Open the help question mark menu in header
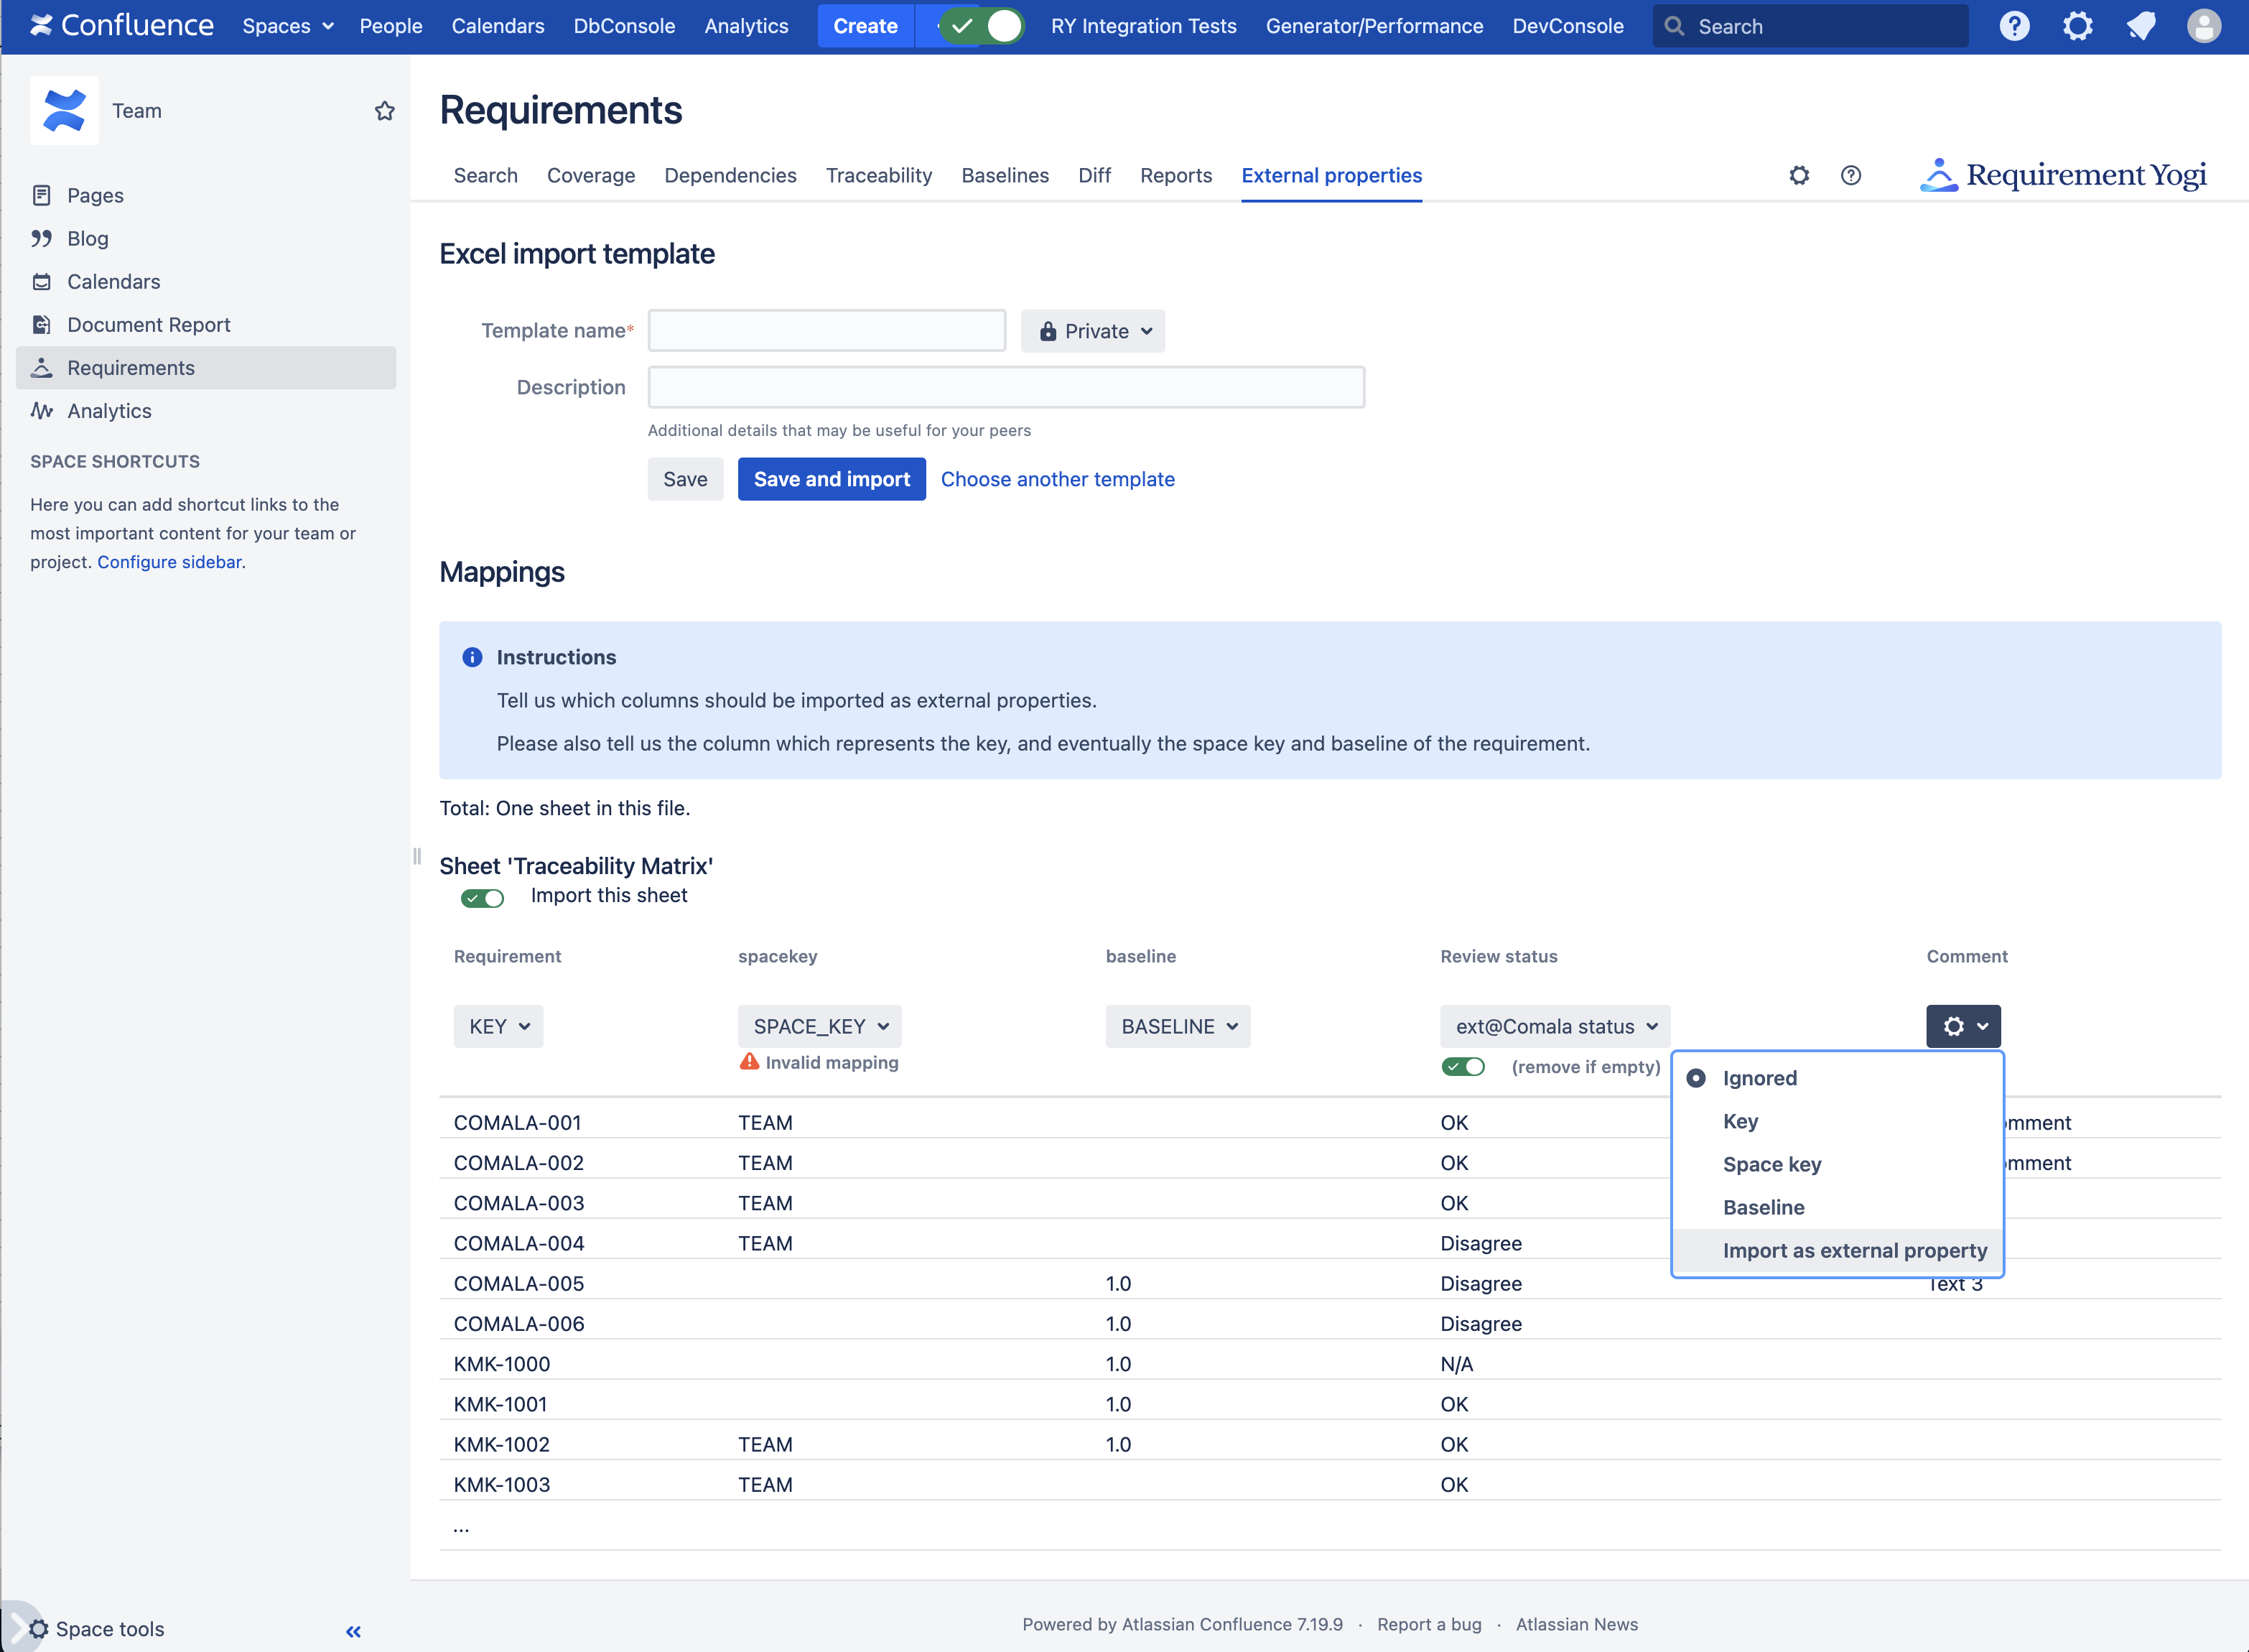This screenshot has width=2249, height=1652. coord(2014,26)
